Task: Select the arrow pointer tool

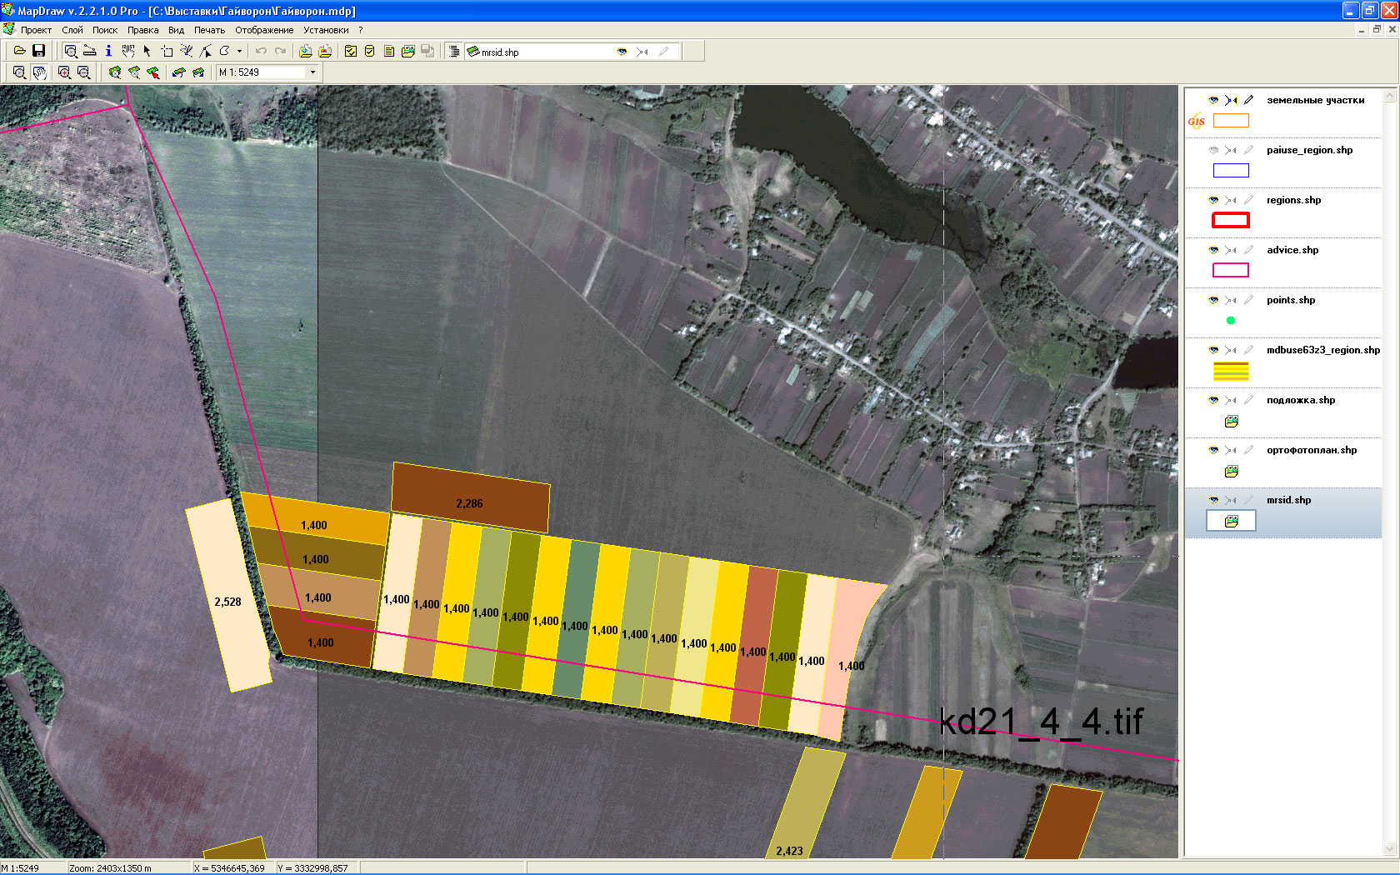Action: pyautogui.click(x=147, y=52)
